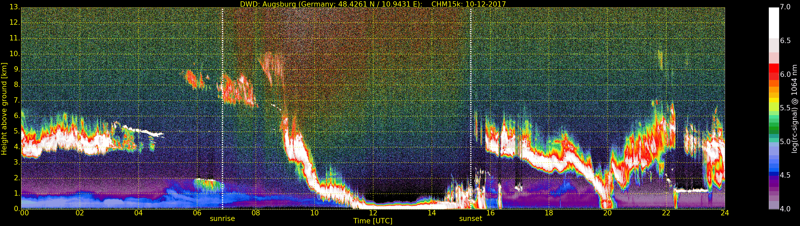Click the "04" tick on the time axis

point(138,213)
